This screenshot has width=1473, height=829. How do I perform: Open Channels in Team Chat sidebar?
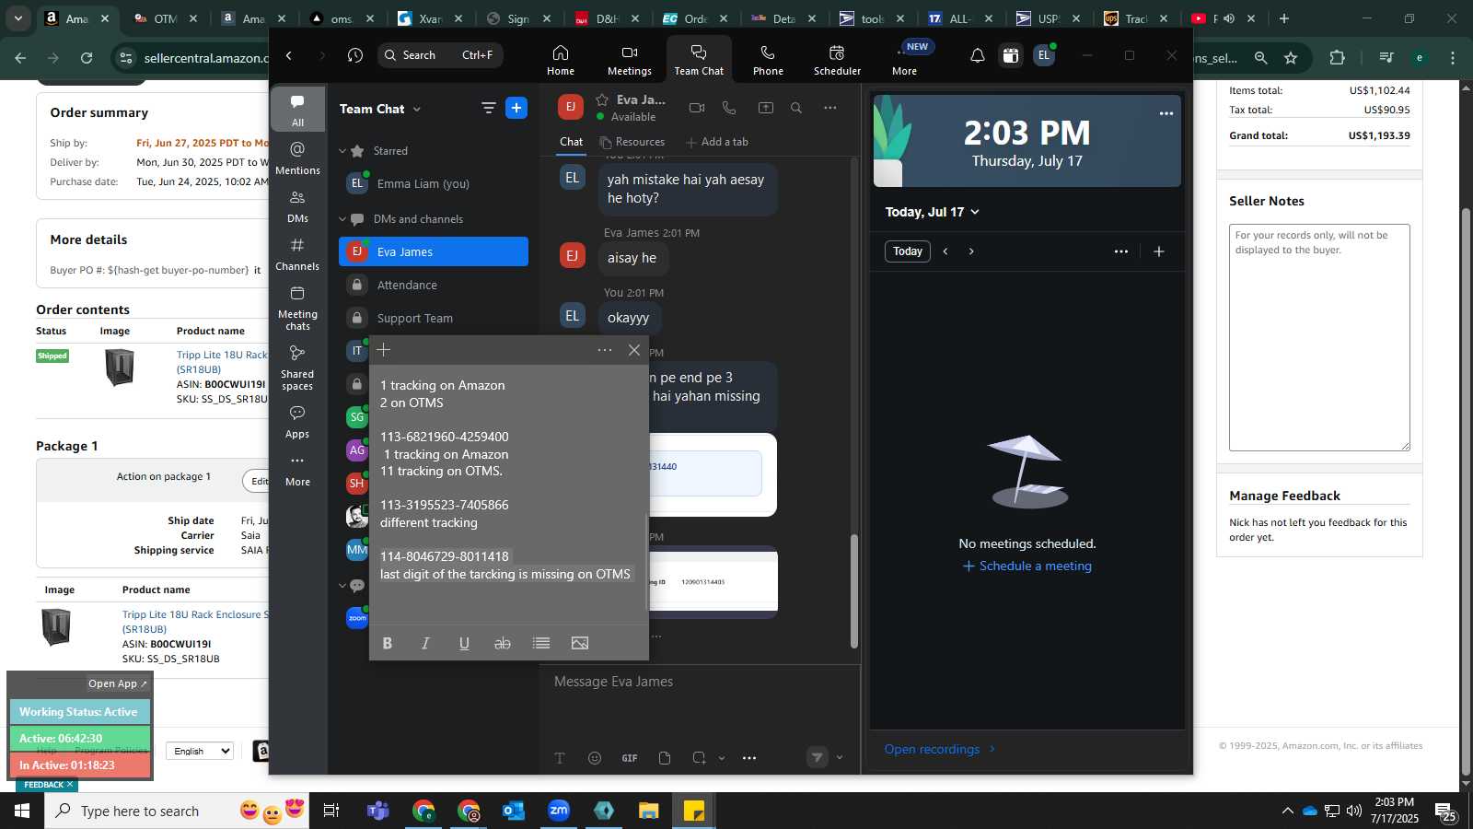[x=297, y=253]
